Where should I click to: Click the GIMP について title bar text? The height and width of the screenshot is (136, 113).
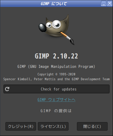click(x=54, y=4)
